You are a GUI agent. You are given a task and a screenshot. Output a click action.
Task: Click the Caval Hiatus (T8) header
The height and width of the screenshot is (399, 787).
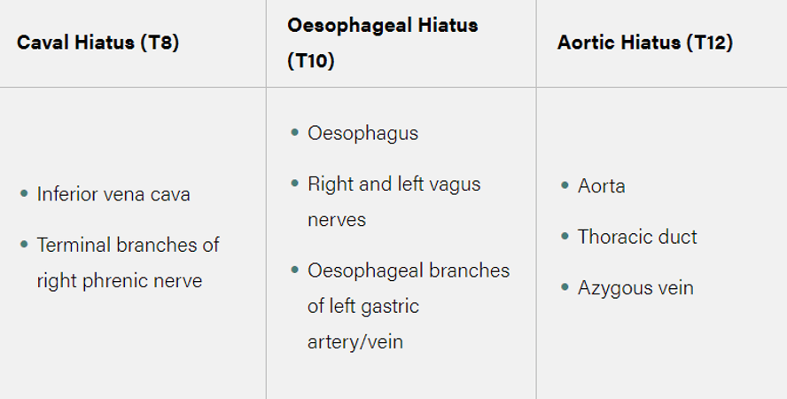[x=97, y=43]
